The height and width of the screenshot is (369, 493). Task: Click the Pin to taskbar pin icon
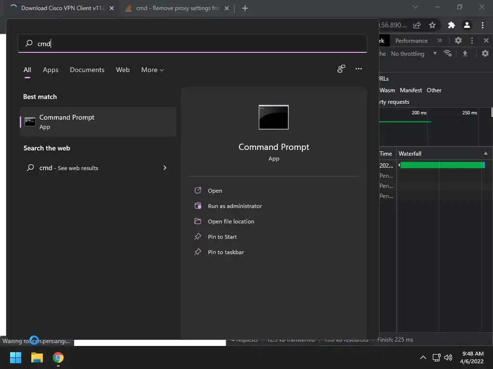pos(198,252)
